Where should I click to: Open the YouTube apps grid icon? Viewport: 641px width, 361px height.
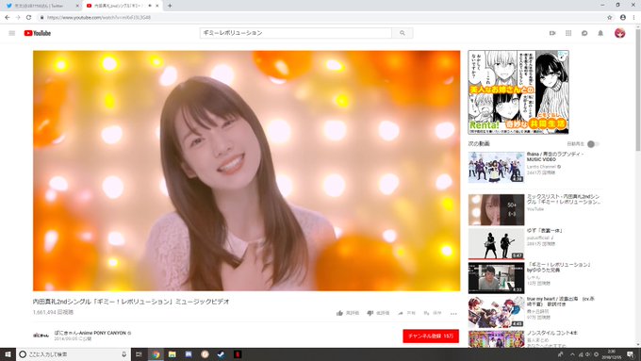(x=568, y=33)
